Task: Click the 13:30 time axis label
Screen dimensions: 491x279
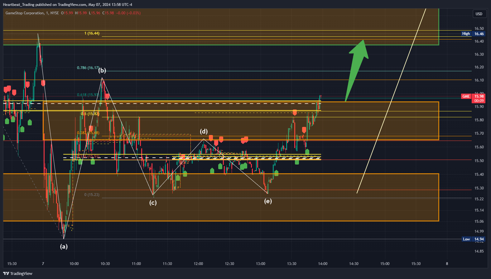Action: tap(291, 264)
